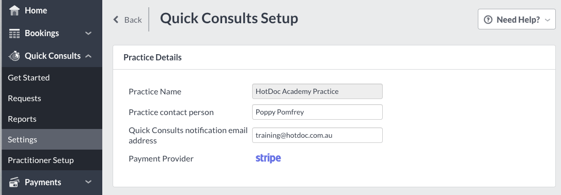Click the Home house icon

14,10
